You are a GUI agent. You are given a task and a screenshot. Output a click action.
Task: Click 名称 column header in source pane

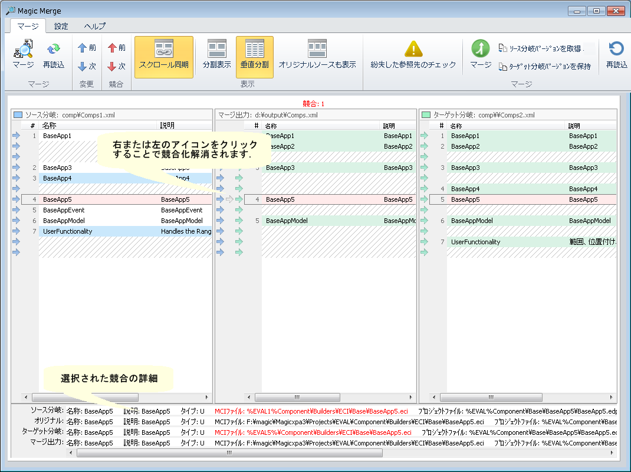click(x=97, y=125)
